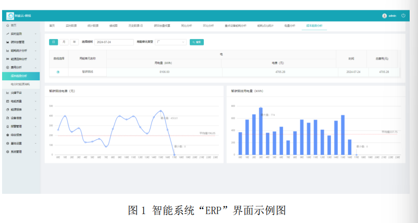
Task: Click the teal search button
Action: tap(196, 42)
